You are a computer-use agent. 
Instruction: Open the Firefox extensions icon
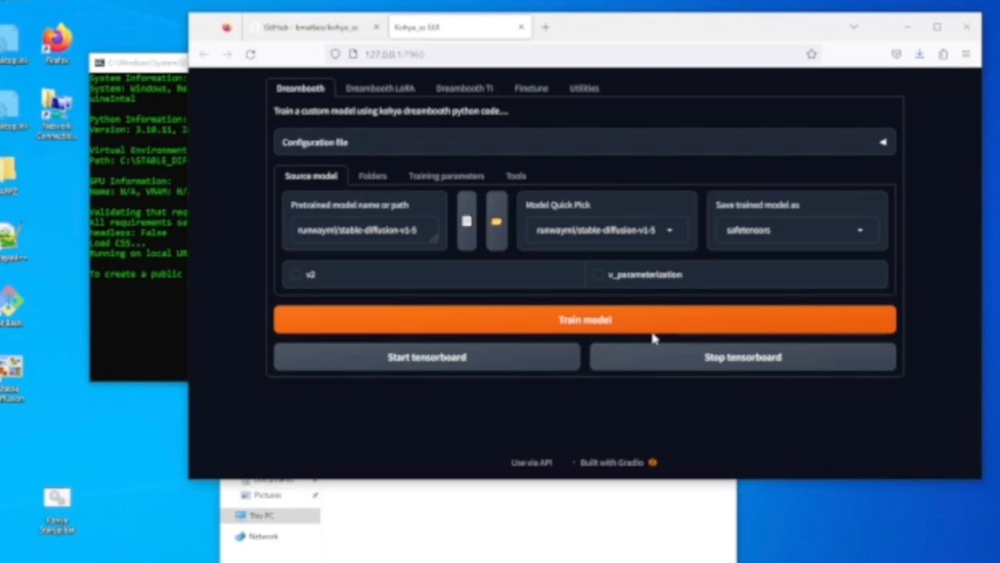(943, 54)
